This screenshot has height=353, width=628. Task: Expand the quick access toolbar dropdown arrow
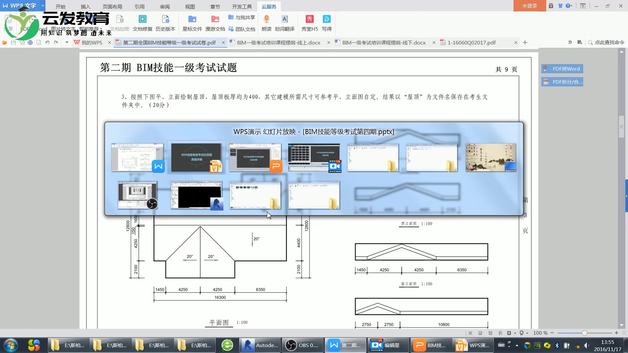click(x=67, y=42)
